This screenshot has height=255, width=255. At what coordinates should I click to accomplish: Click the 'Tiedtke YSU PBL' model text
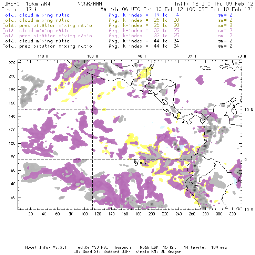[91, 247]
